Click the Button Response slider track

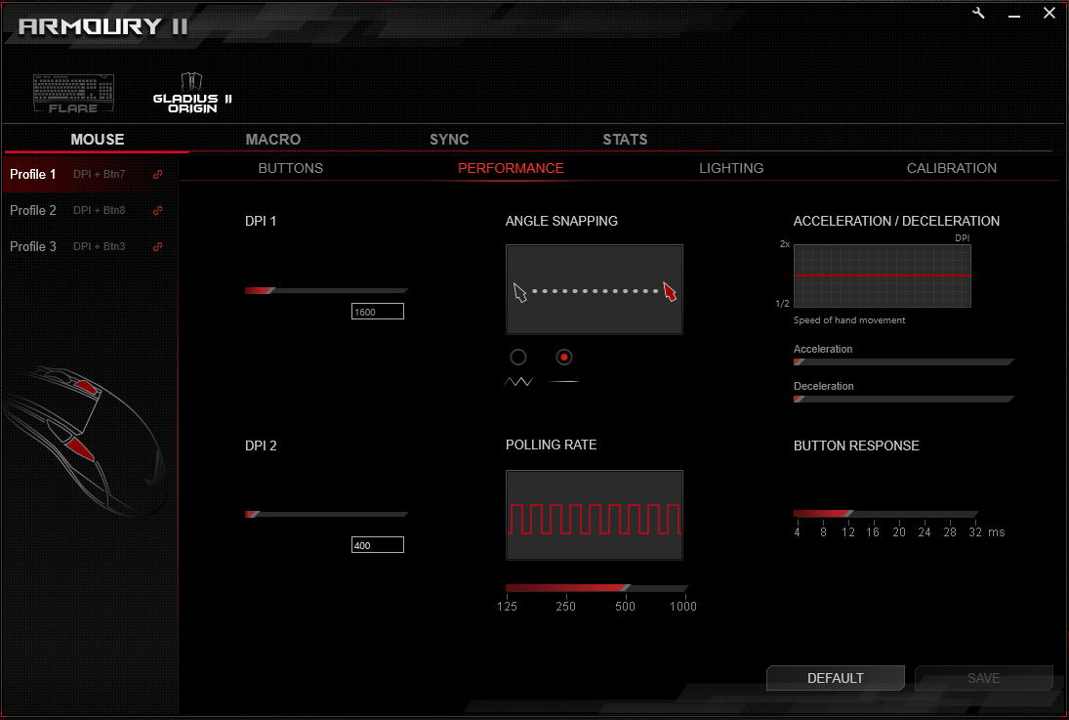point(886,513)
